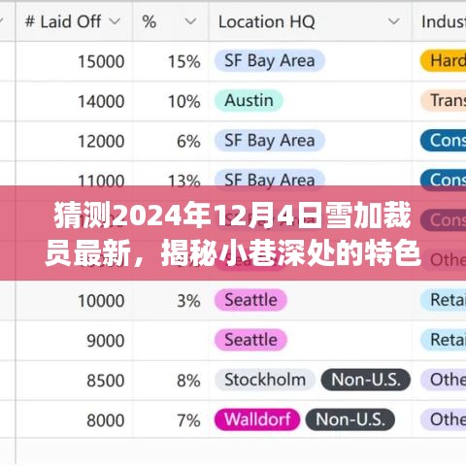Click the SF Bay Area tag in first row

(270, 60)
